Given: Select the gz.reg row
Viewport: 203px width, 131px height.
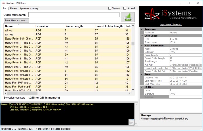Looking at the screenshot, I should coord(68,34).
